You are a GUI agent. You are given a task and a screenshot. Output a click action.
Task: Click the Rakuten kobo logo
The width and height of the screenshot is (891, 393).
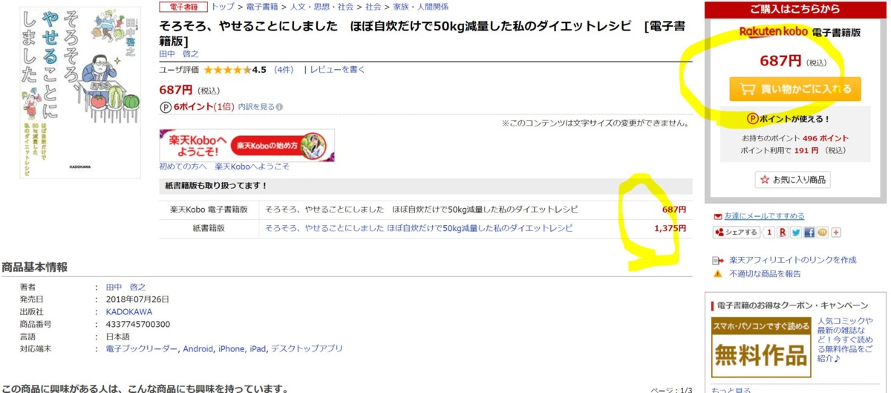(775, 32)
